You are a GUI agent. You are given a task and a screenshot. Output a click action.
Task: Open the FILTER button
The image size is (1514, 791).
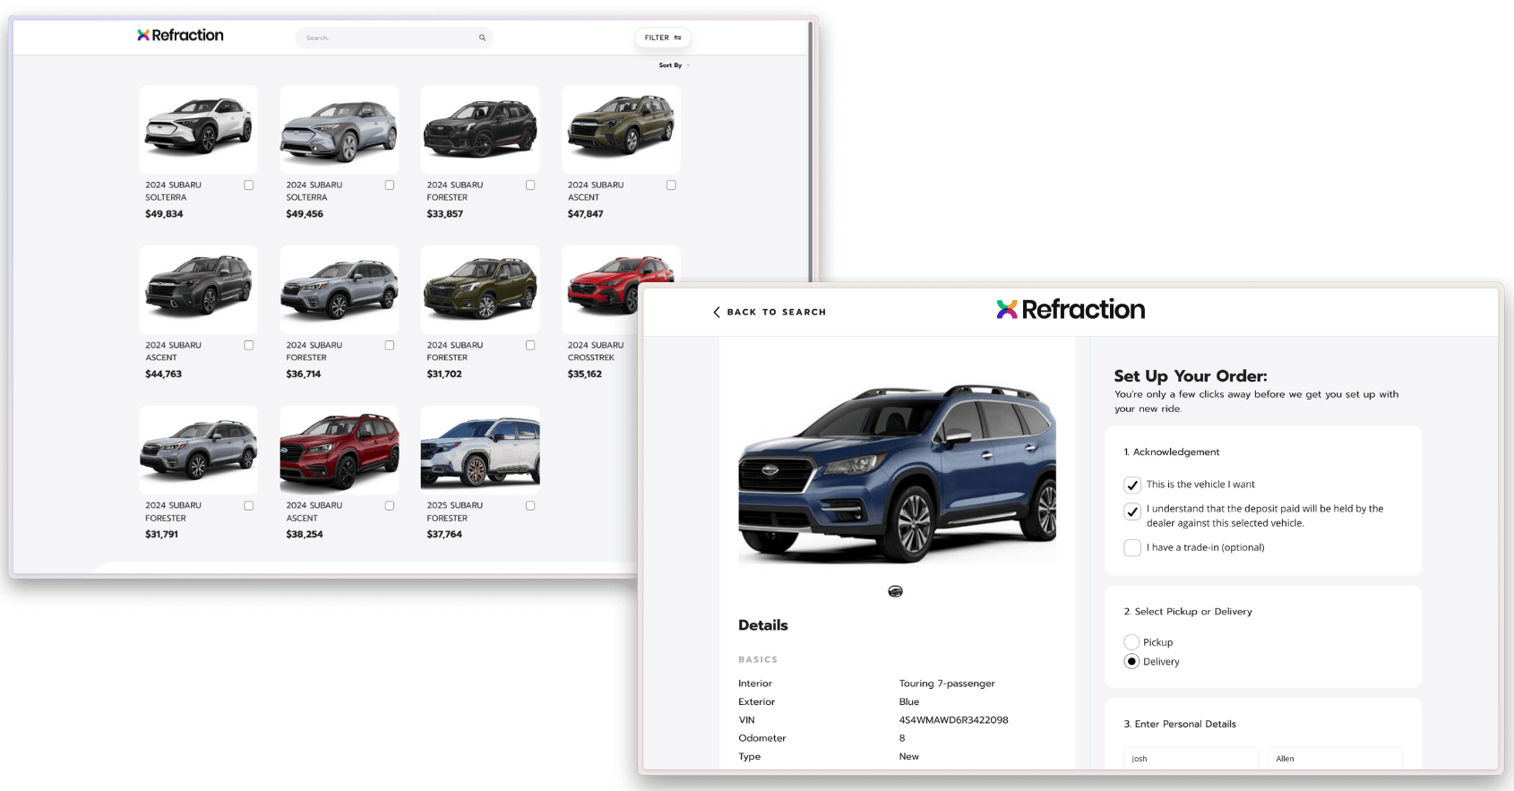tap(663, 38)
